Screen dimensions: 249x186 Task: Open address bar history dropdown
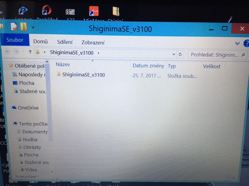174,54
